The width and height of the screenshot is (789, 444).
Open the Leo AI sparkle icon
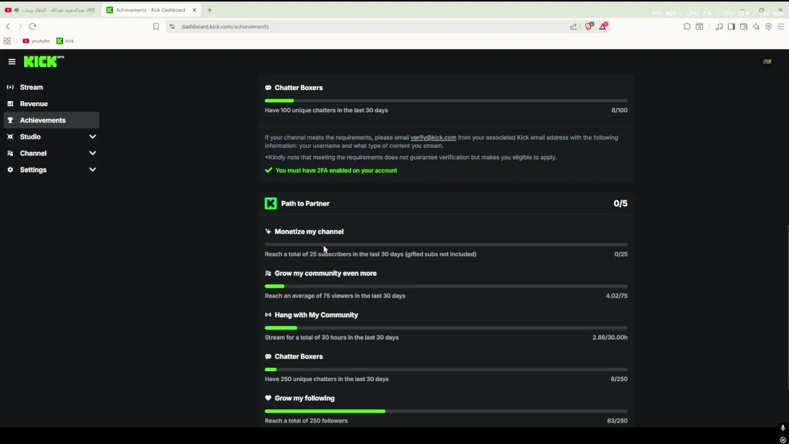pyautogui.click(x=756, y=27)
